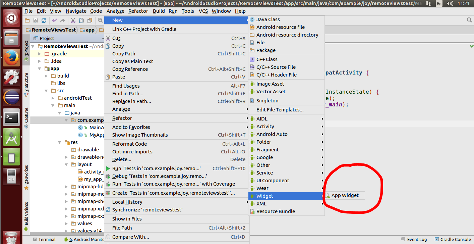The height and width of the screenshot is (244, 474).
Task: Open the 6: Android Monitor tab
Action: click(x=84, y=240)
